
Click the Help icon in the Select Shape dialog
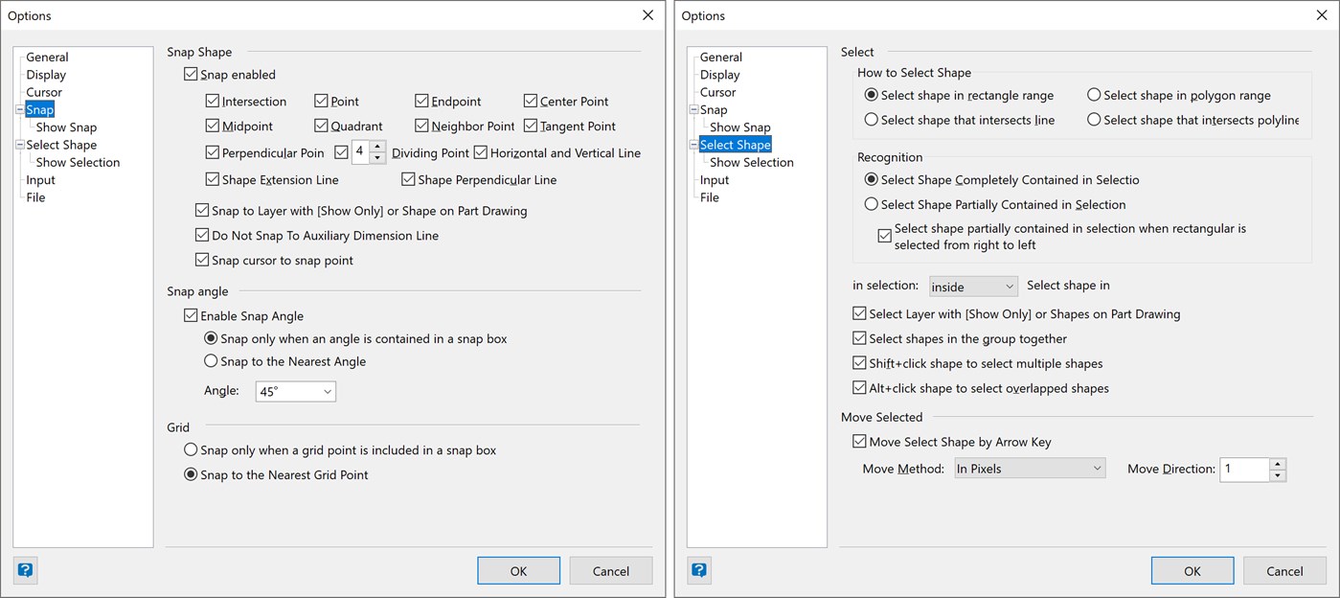click(x=698, y=570)
